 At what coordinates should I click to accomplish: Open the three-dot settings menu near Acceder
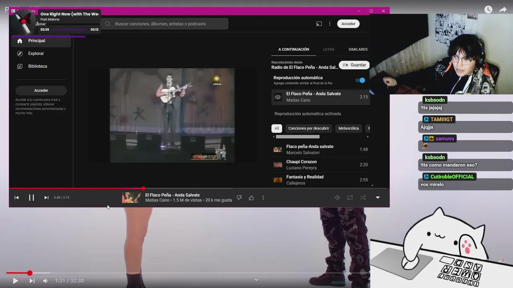(330, 24)
